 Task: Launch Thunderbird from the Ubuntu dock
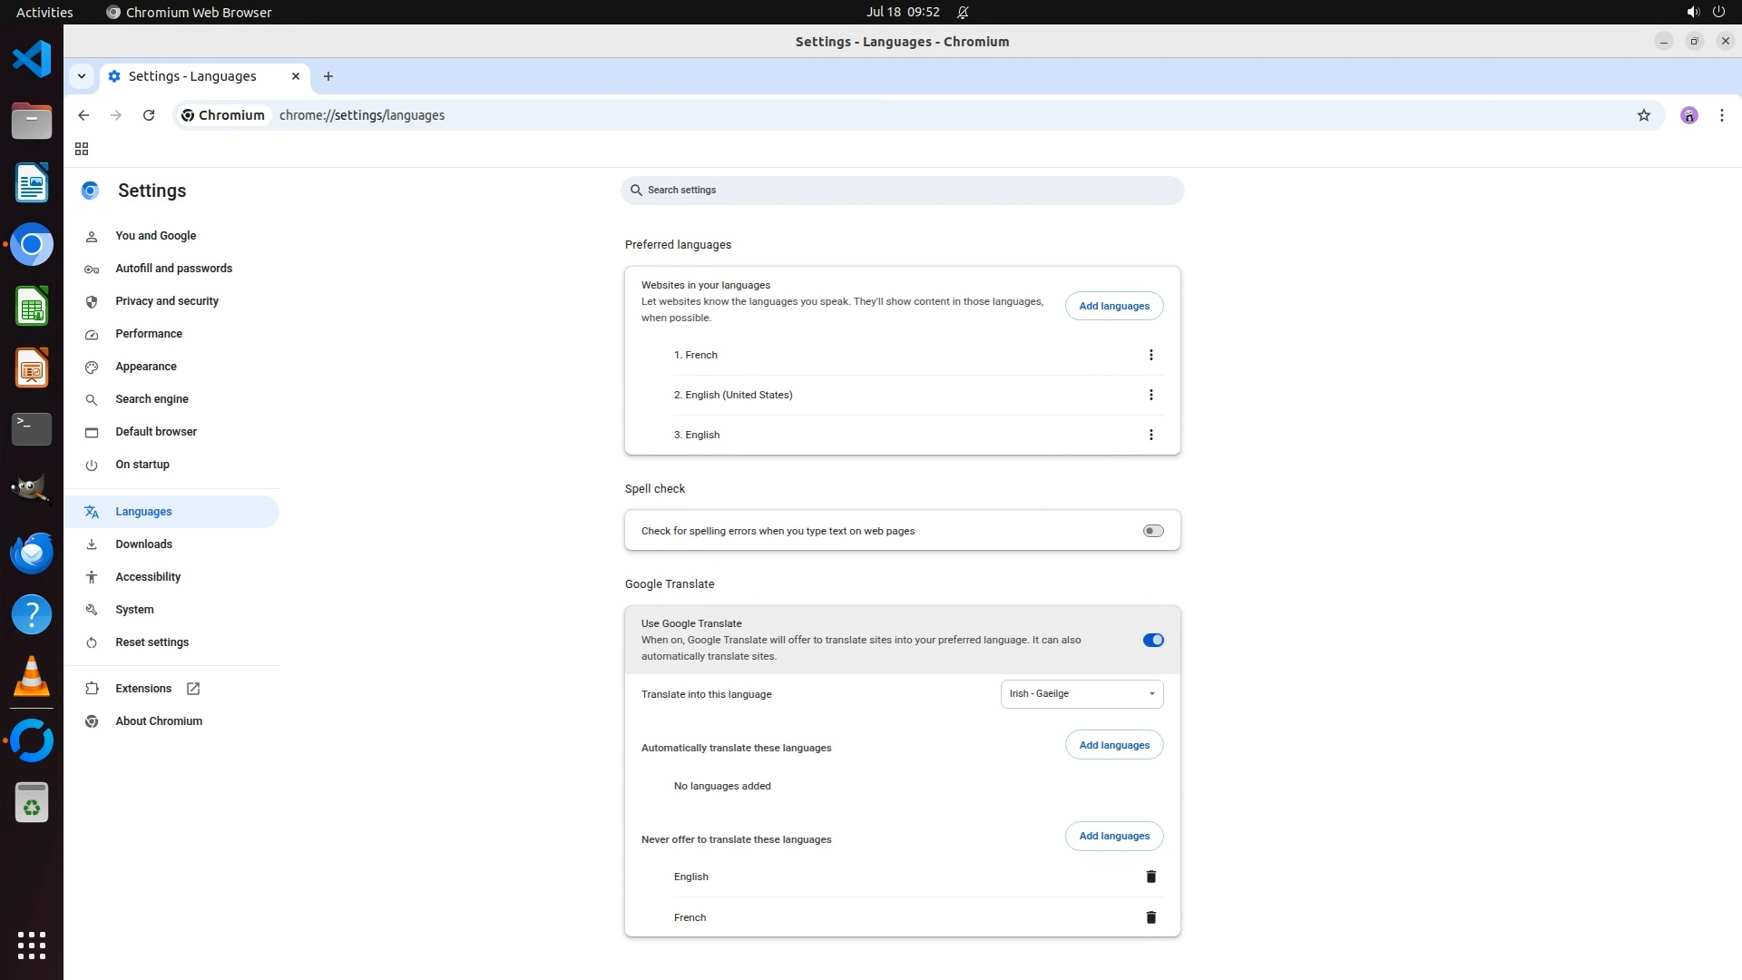(x=32, y=553)
